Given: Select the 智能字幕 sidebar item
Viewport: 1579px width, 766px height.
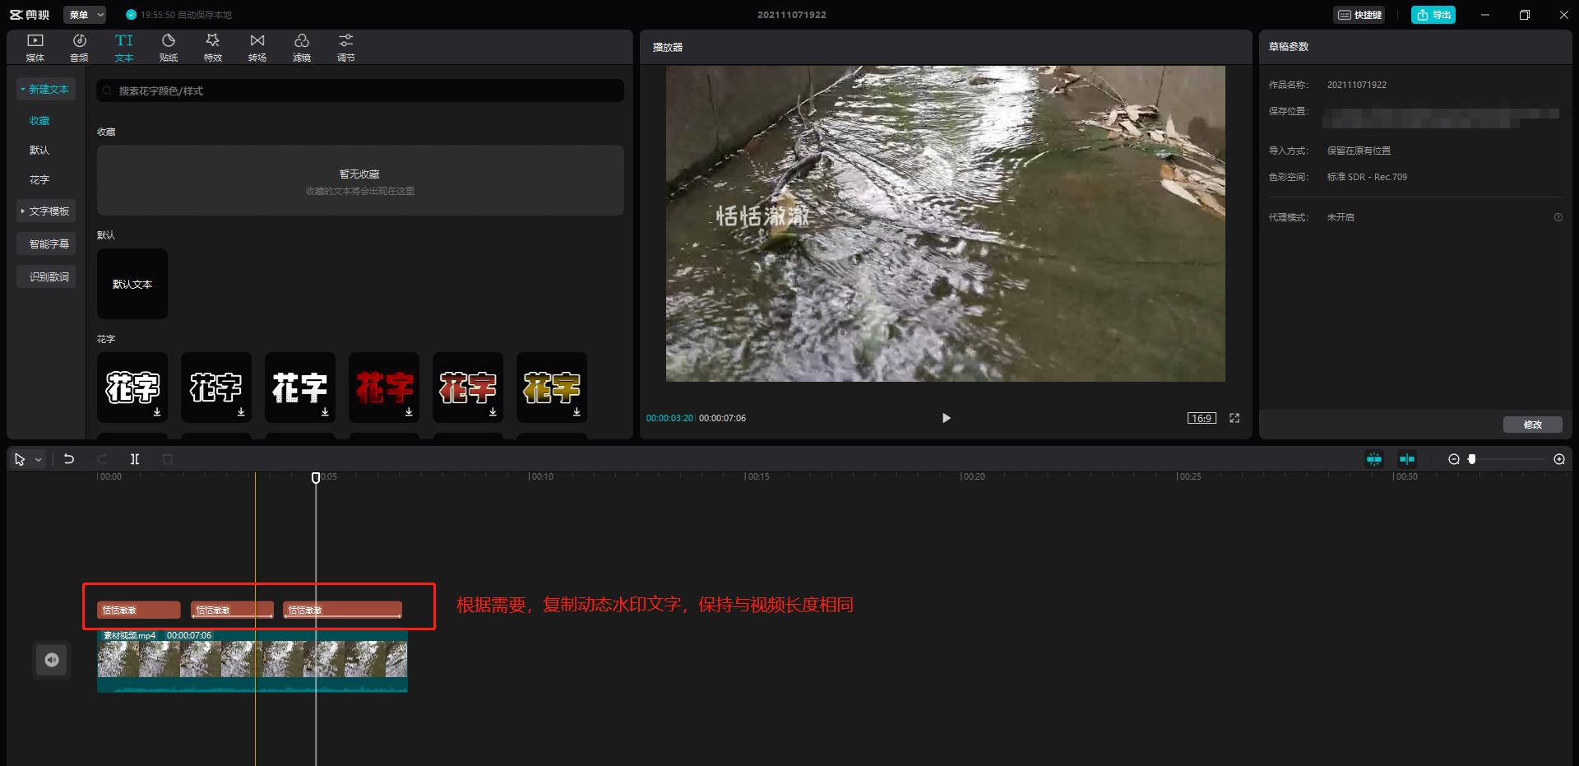Looking at the screenshot, I should [x=49, y=244].
